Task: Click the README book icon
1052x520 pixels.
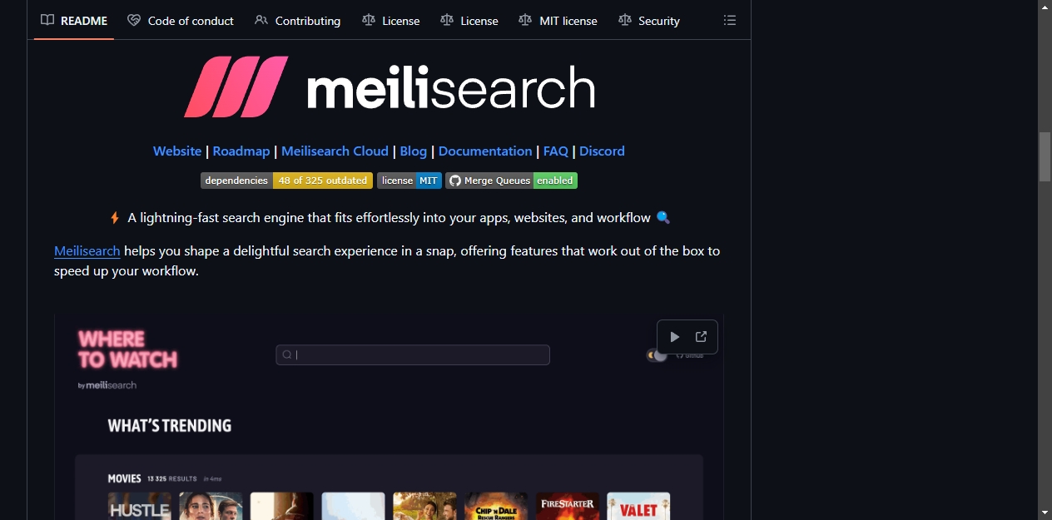Action: click(47, 21)
